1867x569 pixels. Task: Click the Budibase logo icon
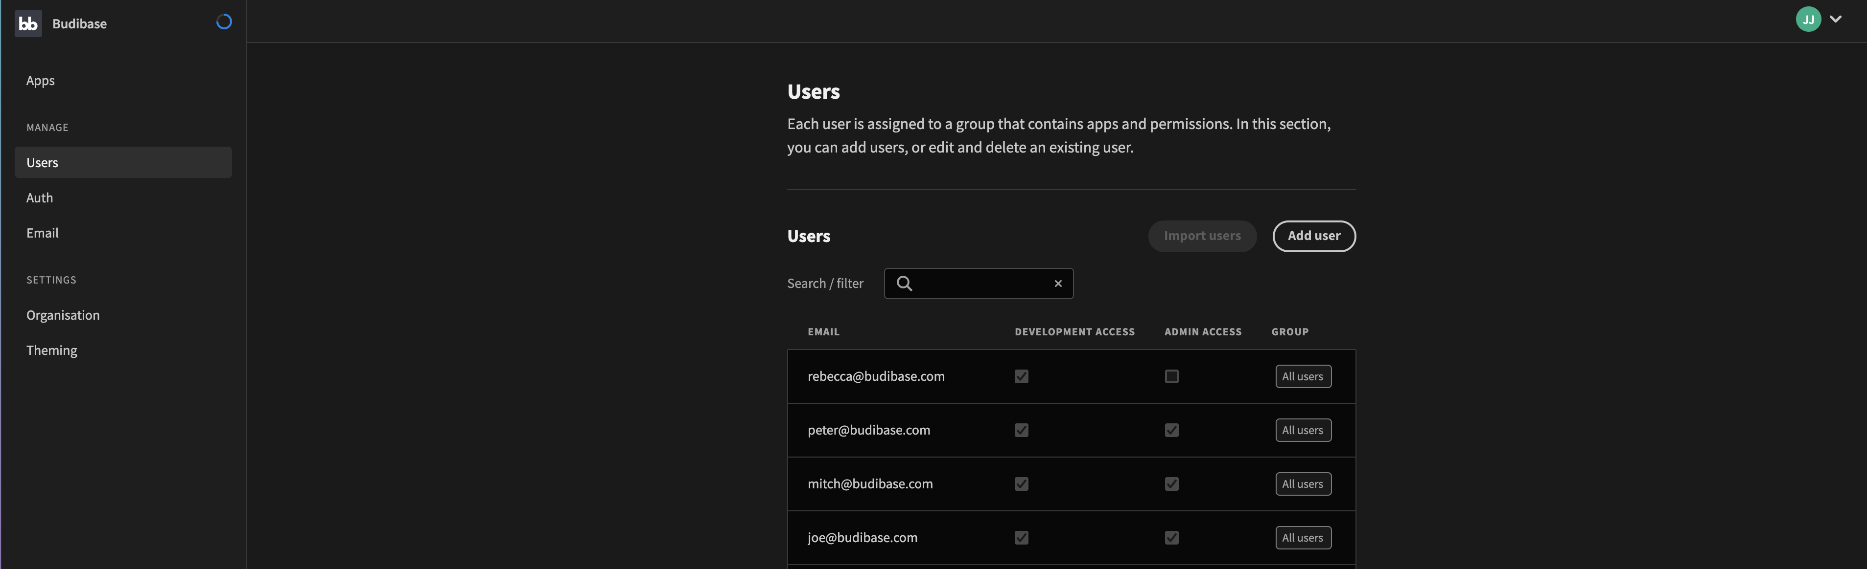[28, 23]
